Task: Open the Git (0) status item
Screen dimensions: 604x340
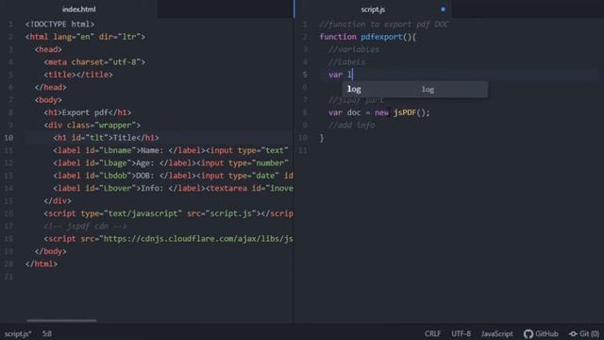Action: pyautogui.click(x=584, y=333)
